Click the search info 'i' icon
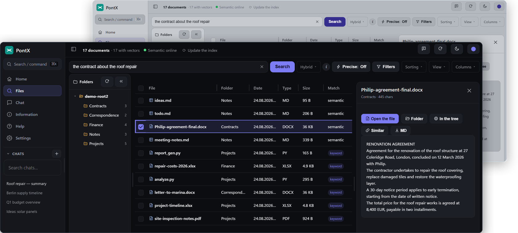The image size is (518, 233). [x=326, y=67]
